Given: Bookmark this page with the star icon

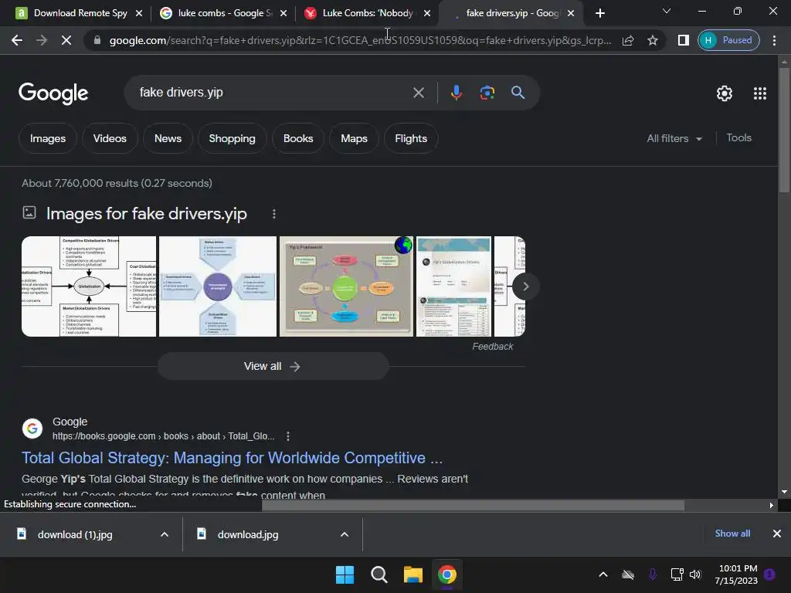Looking at the screenshot, I should click(x=652, y=40).
